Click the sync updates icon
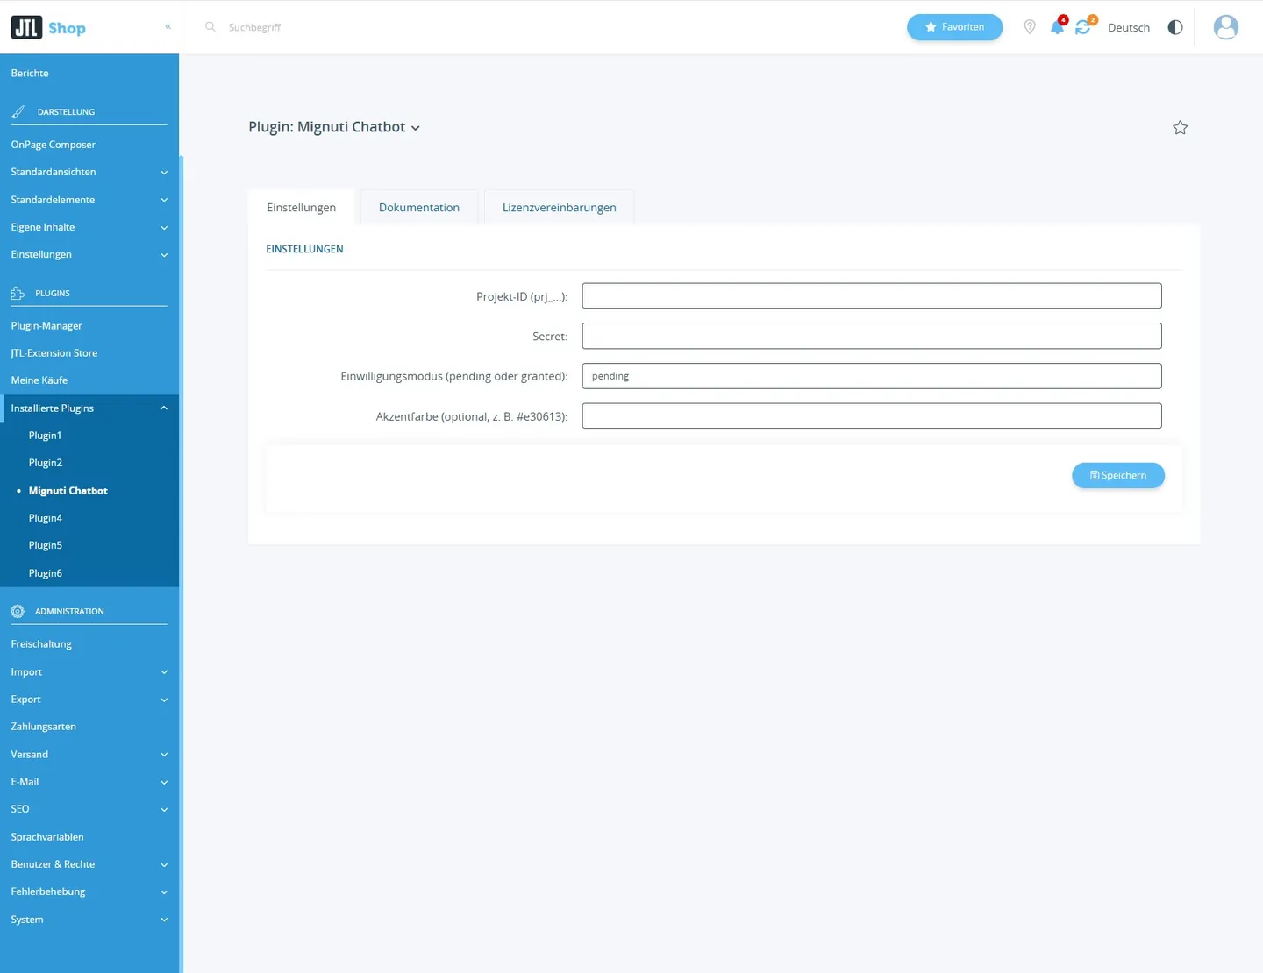 1084,26
